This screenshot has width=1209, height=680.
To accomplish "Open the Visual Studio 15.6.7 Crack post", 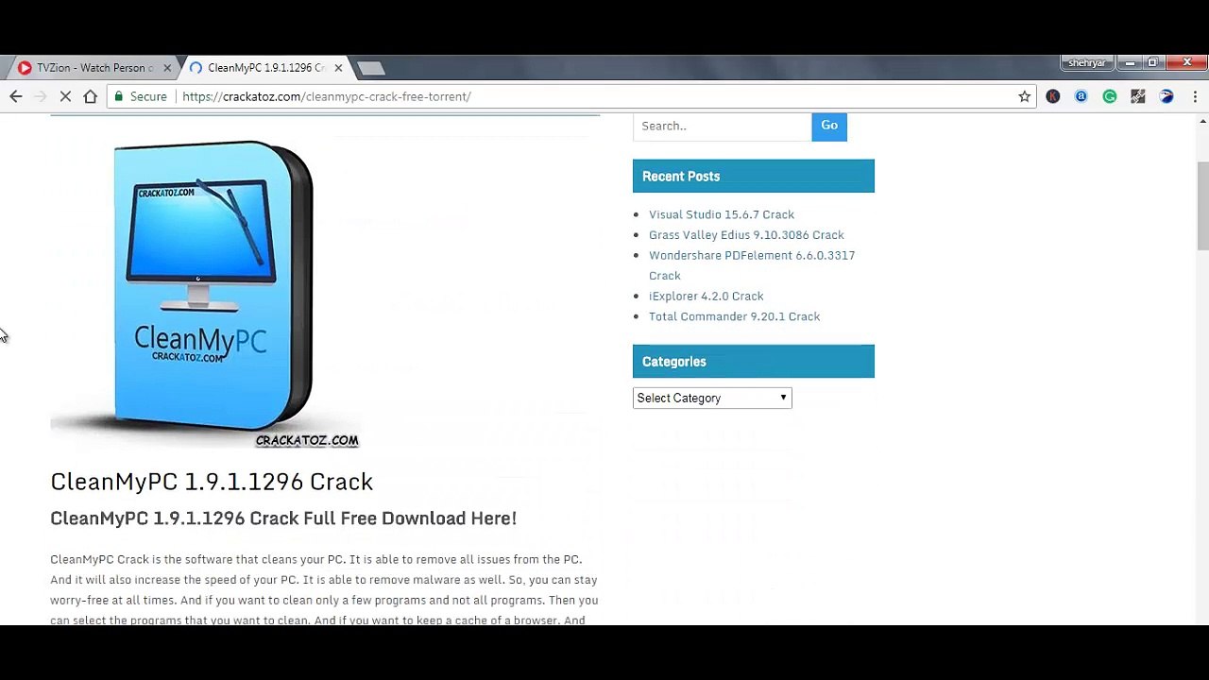I will coord(722,214).
